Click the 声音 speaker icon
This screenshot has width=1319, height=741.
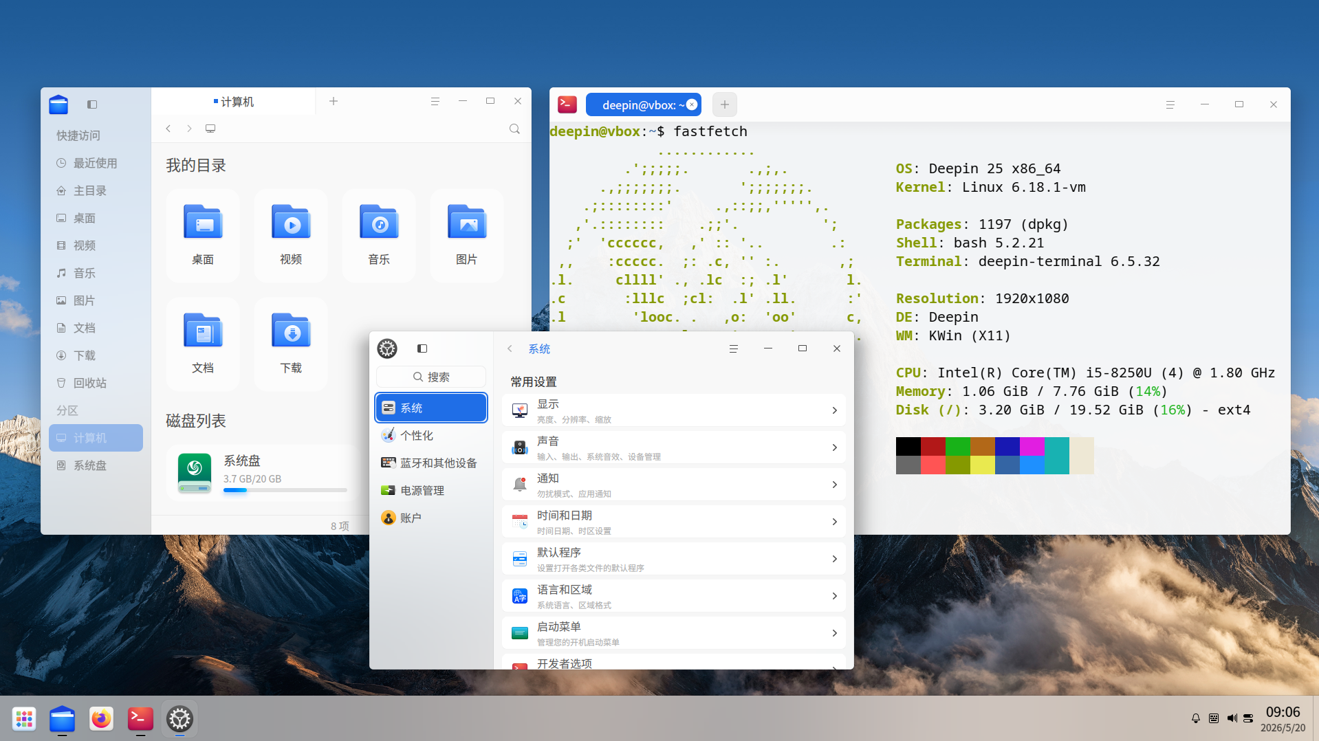520,447
